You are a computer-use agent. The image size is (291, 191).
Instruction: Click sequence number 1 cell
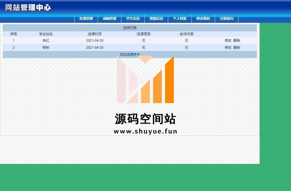tap(14, 40)
